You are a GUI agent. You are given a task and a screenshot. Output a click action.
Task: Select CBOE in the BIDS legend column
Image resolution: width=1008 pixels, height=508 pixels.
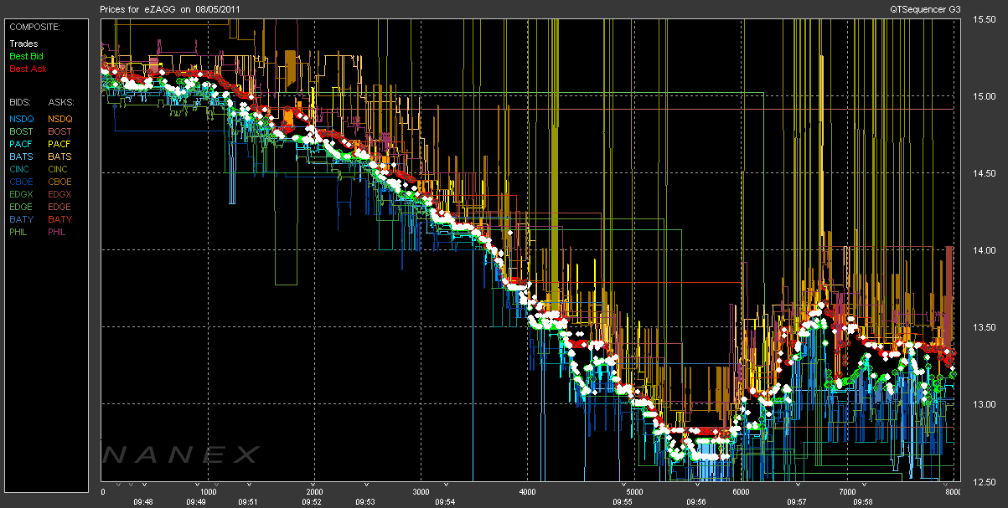click(x=23, y=182)
